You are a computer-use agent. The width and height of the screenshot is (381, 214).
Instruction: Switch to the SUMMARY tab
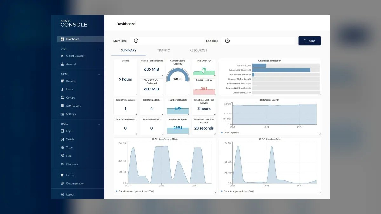click(129, 50)
